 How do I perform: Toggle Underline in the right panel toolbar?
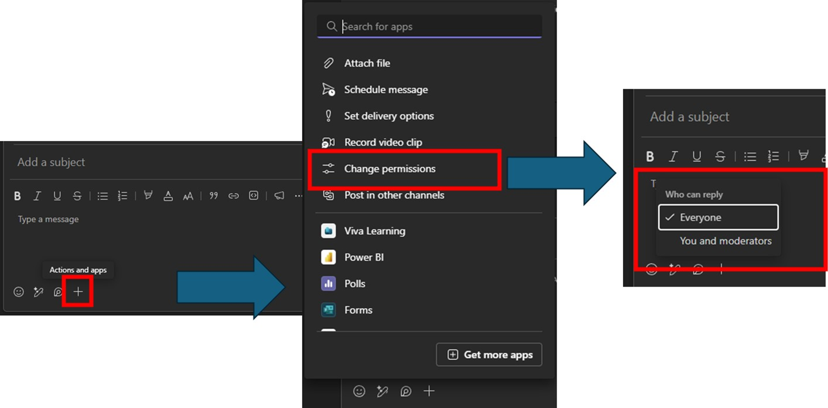(697, 156)
